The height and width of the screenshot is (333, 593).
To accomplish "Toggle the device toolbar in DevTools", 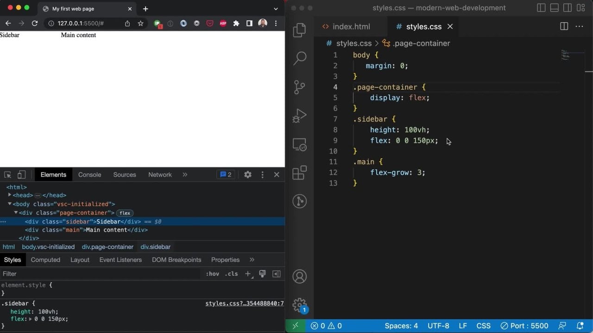I will 21,175.
